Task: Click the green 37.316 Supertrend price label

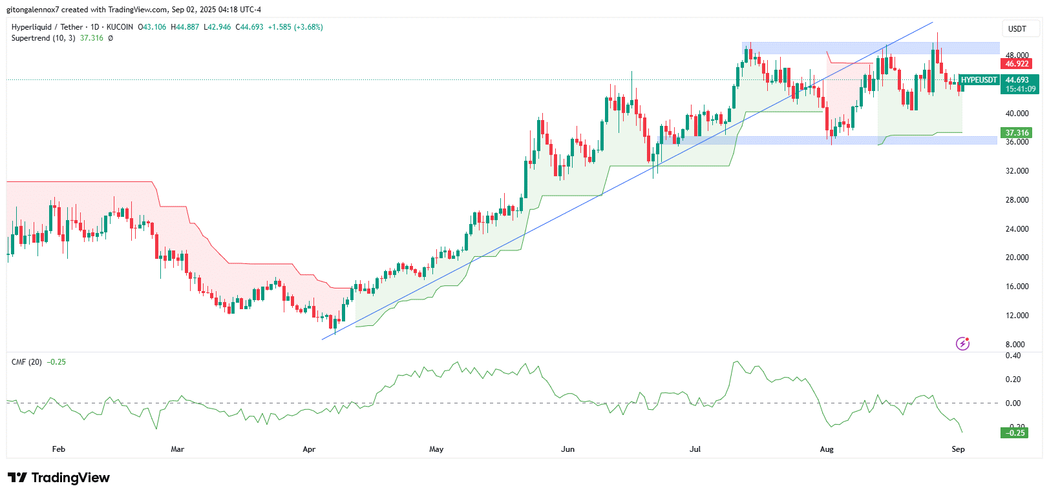Action: (1017, 133)
